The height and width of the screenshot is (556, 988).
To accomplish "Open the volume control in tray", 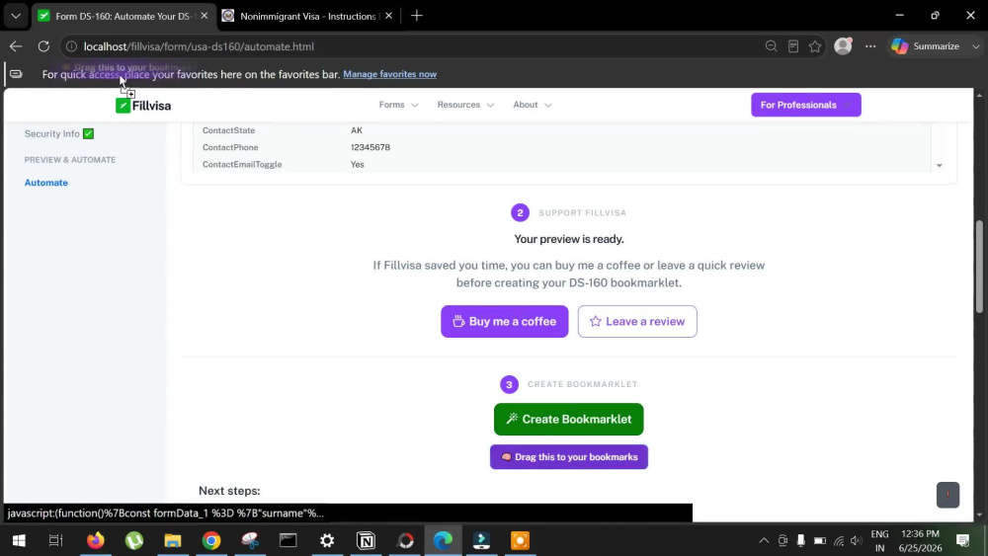I will pyautogui.click(x=857, y=540).
